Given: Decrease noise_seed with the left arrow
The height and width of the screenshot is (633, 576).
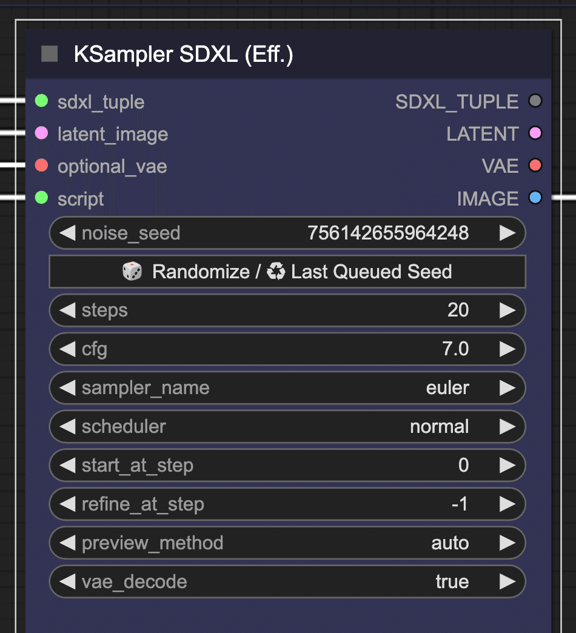Looking at the screenshot, I should [x=67, y=233].
